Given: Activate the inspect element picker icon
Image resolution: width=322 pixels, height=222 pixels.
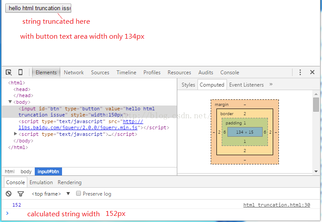Looking at the screenshot, I should tap(9, 73).
